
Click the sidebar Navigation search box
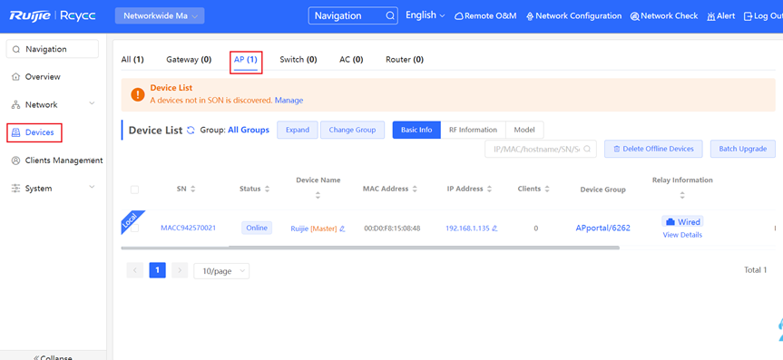point(53,49)
